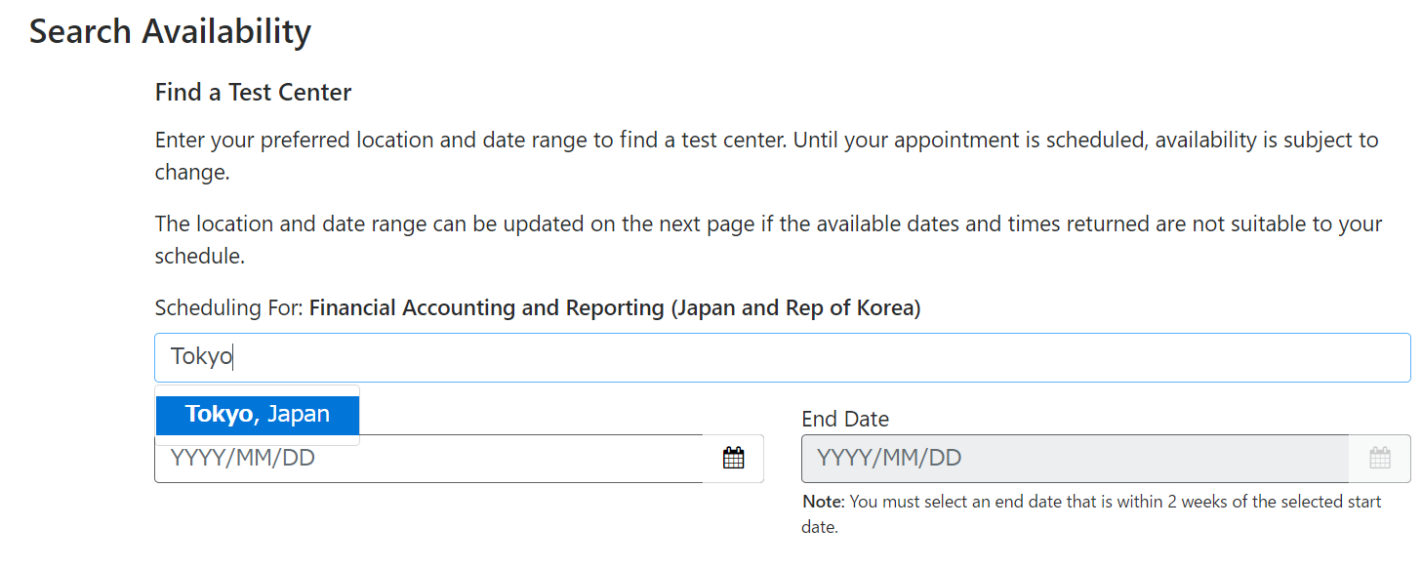The height and width of the screenshot is (568, 1422).
Task: Click "Japan" in the highlighted suggestion row
Action: [298, 414]
